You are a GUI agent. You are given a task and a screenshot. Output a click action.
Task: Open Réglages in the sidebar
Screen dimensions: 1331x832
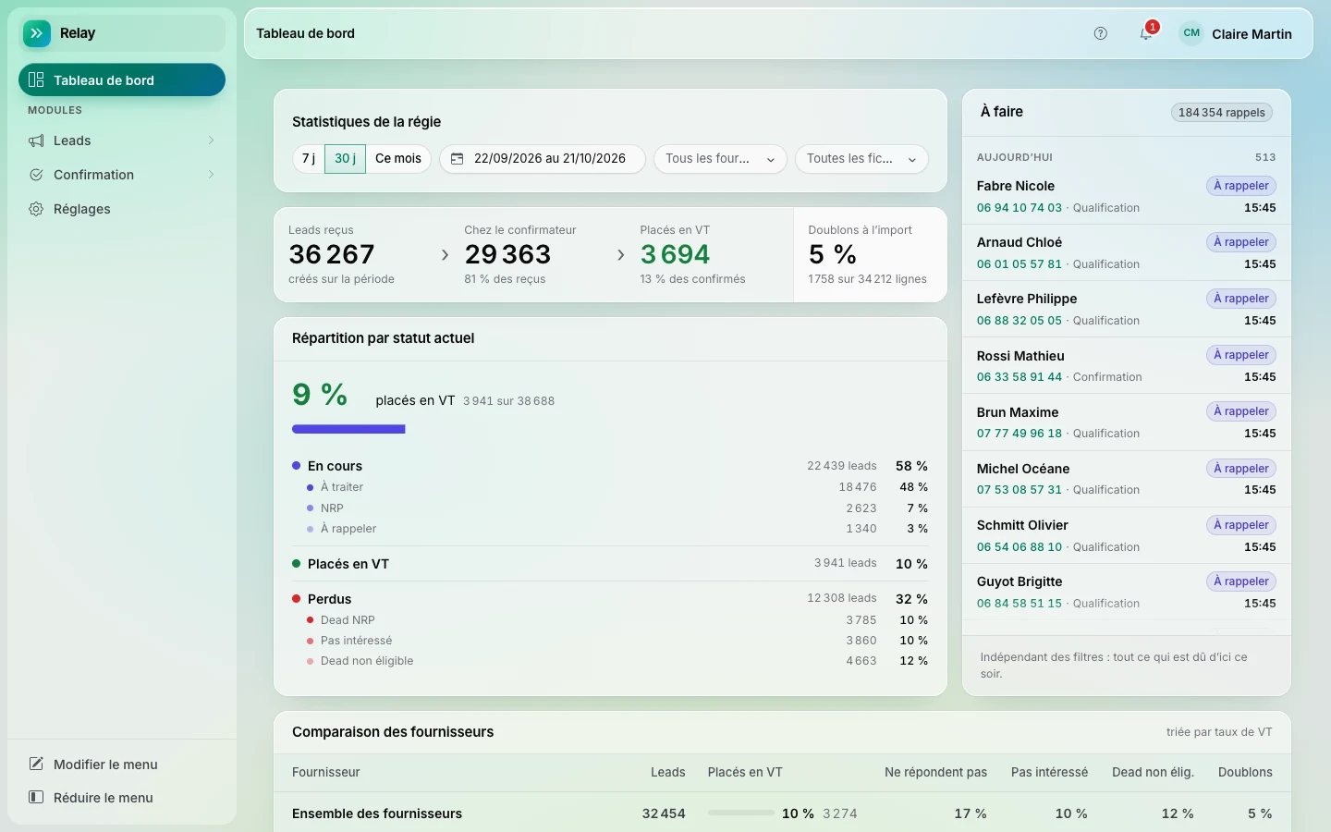point(122,209)
